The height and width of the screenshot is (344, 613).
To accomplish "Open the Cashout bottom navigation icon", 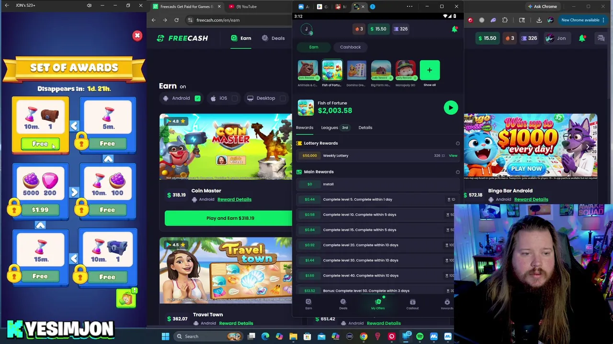I will (412, 304).
